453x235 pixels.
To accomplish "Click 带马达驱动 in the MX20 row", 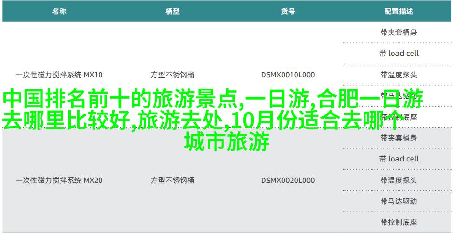I will click(399, 201).
